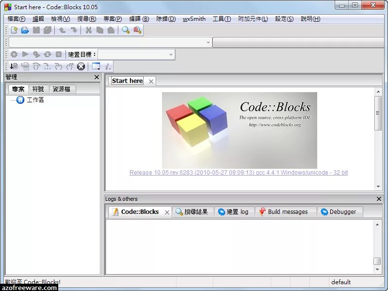
Task: Switch to 資源檔 Resources tab
Action: point(62,89)
